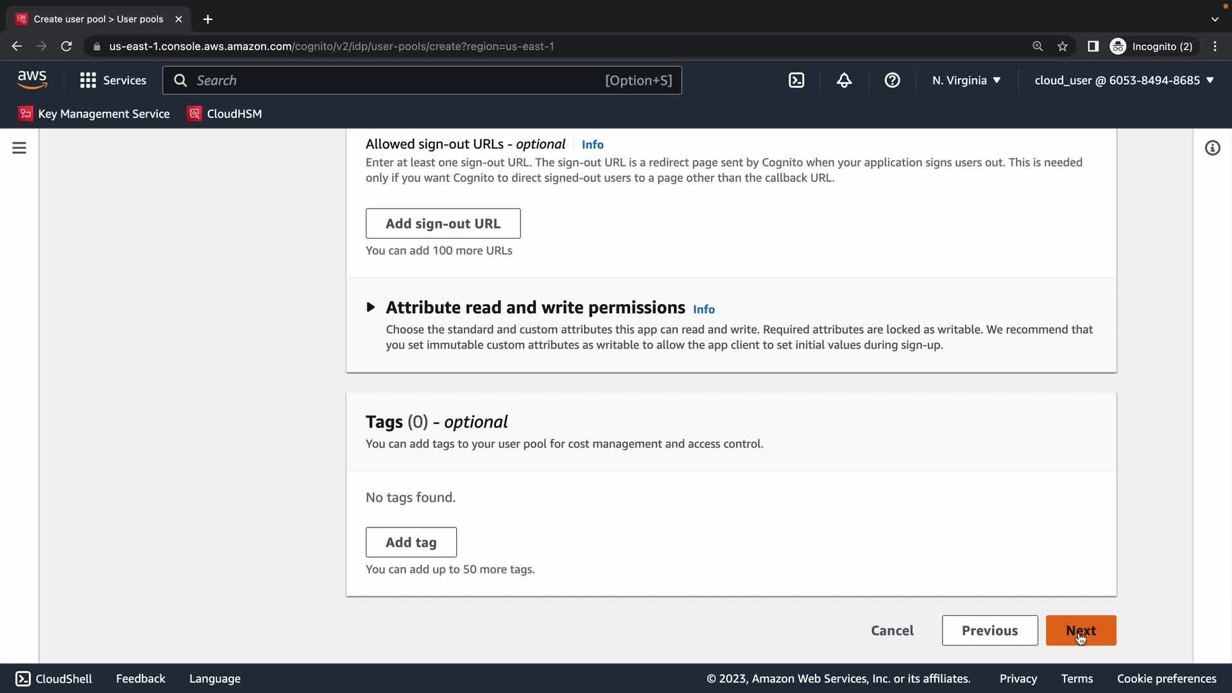This screenshot has height=693, width=1232.
Task: Open the cloud_user account dropdown
Action: 1124,80
